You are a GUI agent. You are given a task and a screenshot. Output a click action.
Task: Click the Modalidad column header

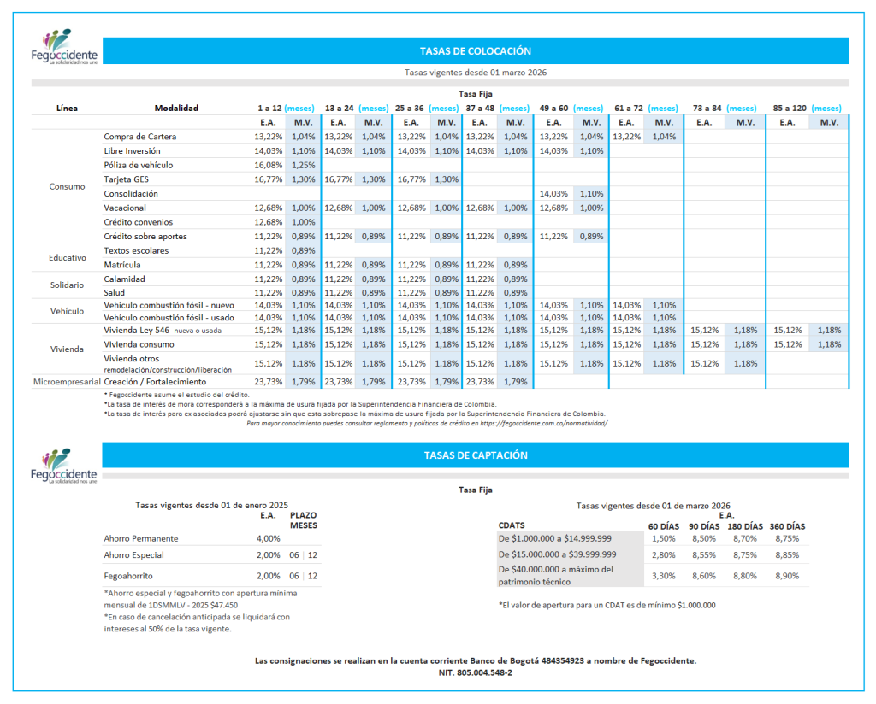pyautogui.click(x=176, y=109)
